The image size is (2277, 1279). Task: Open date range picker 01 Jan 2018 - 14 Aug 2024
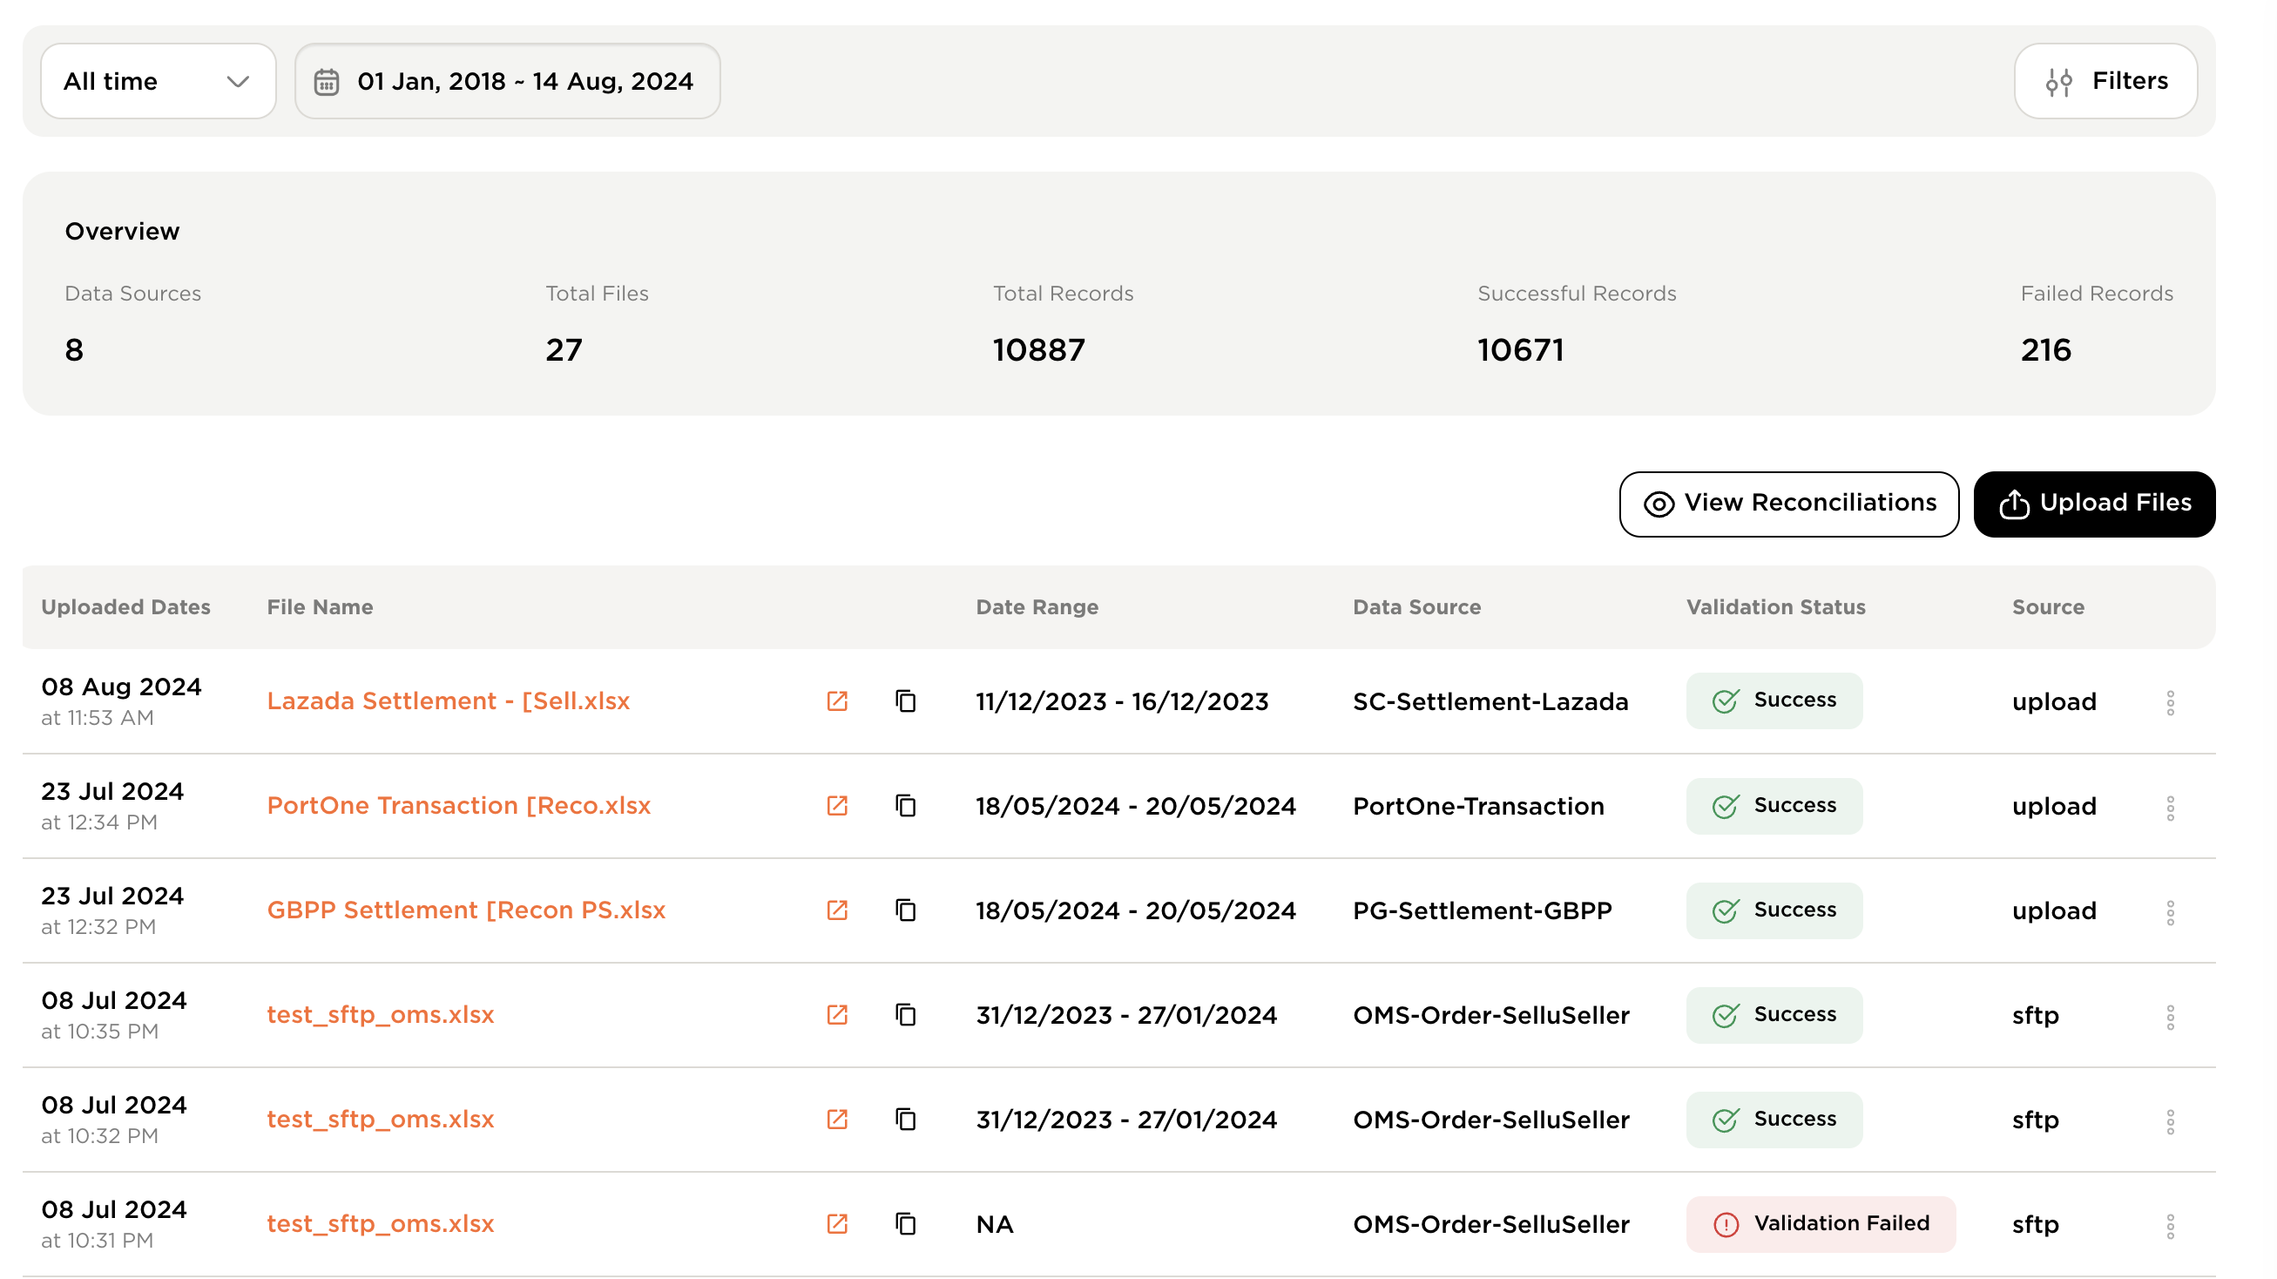coord(524,81)
